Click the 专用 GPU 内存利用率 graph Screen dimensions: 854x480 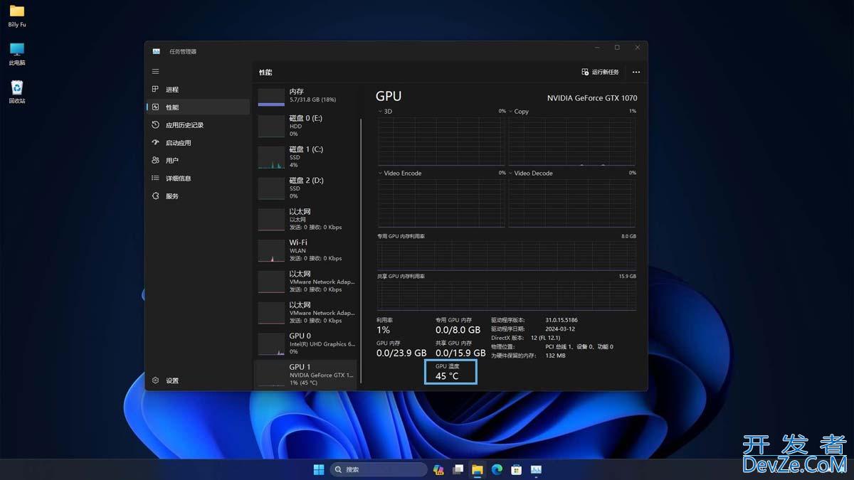pos(506,255)
